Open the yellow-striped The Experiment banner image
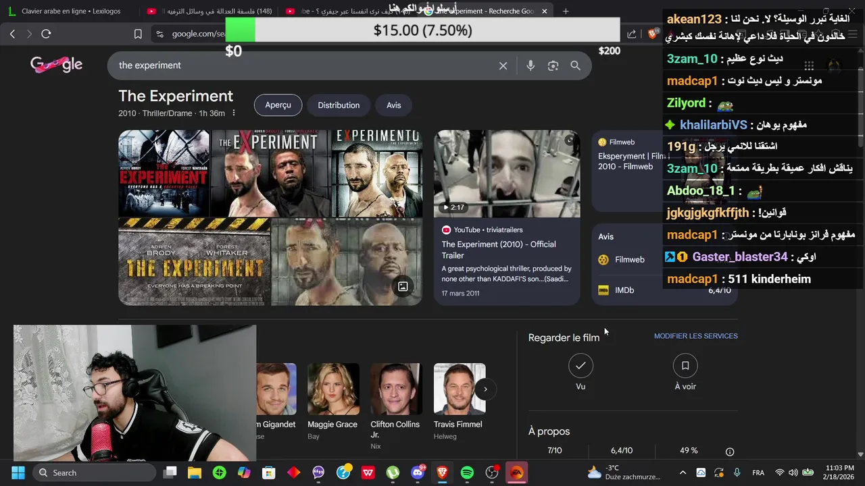The height and width of the screenshot is (486, 865). pos(194,262)
